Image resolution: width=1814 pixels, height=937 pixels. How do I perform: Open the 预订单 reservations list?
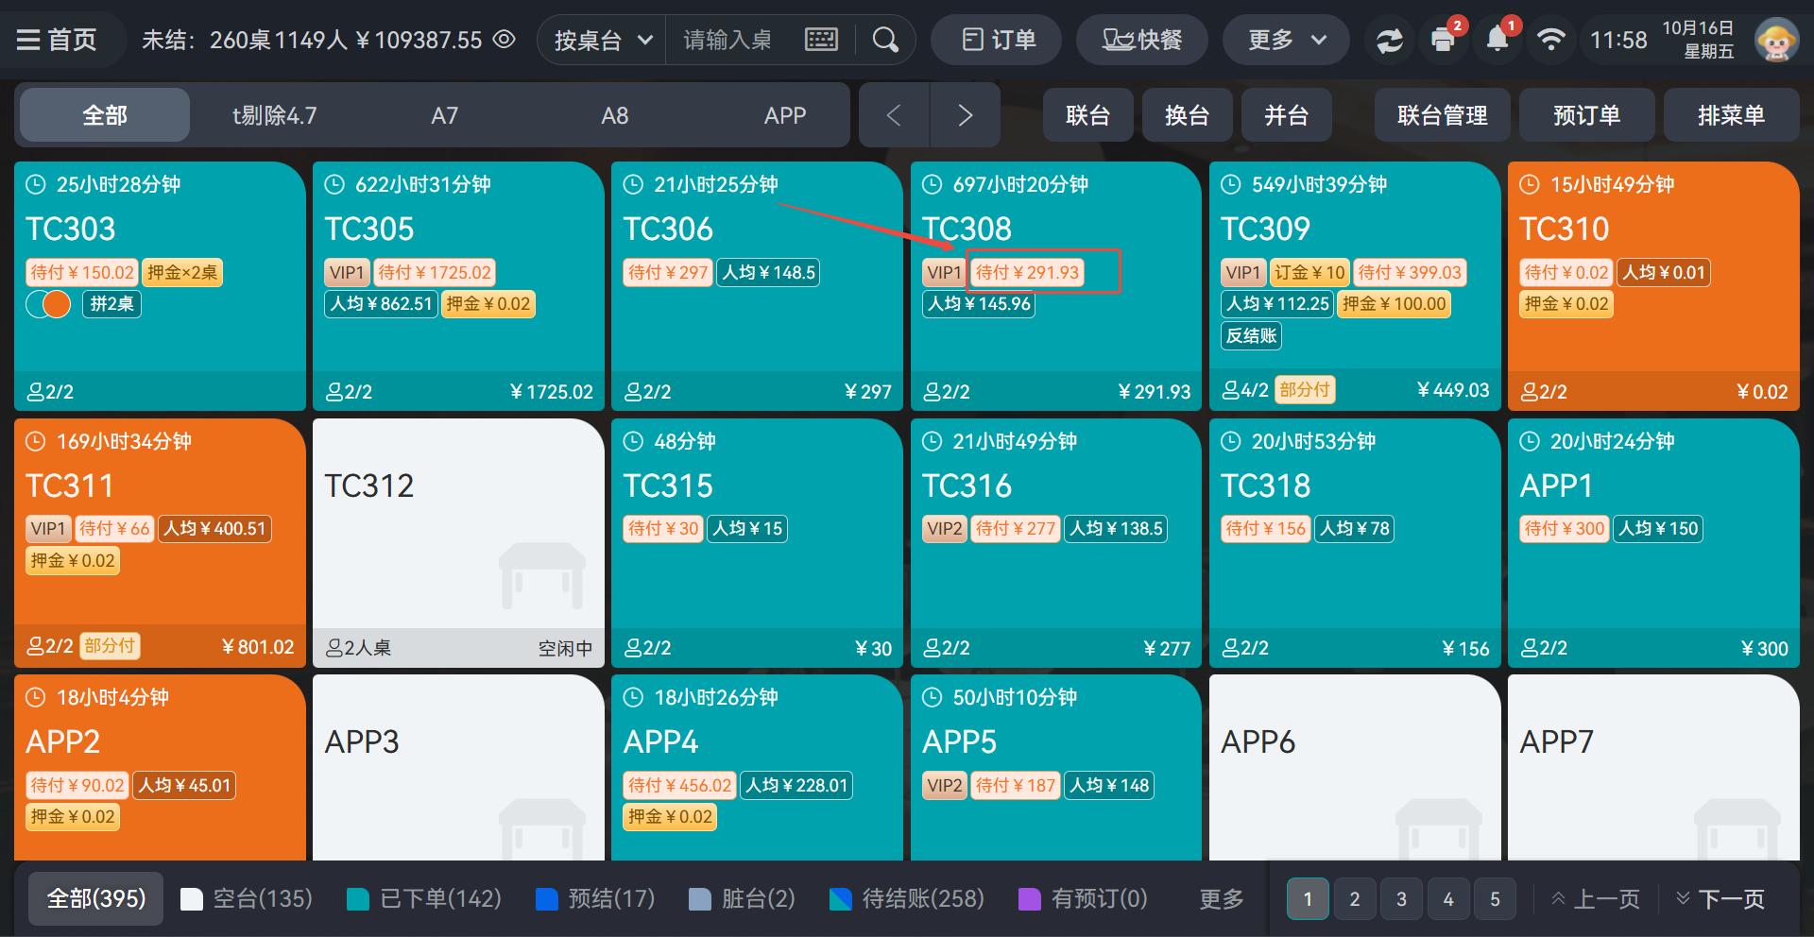[x=1586, y=115]
